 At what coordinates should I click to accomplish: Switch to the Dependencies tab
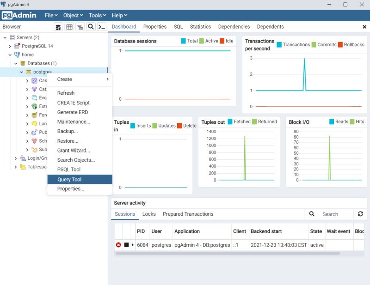tap(234, 27)
